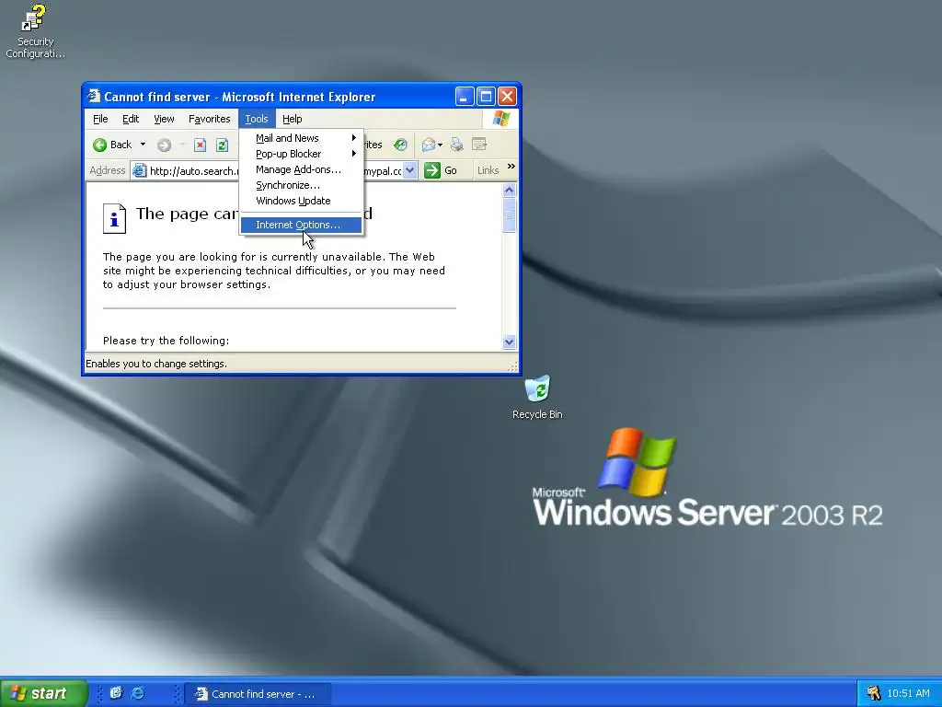Image resolution: width=942 pixels, height=707 pixels.
Task: Click the grayed Forward arrow icon
Action: (164, 145)
